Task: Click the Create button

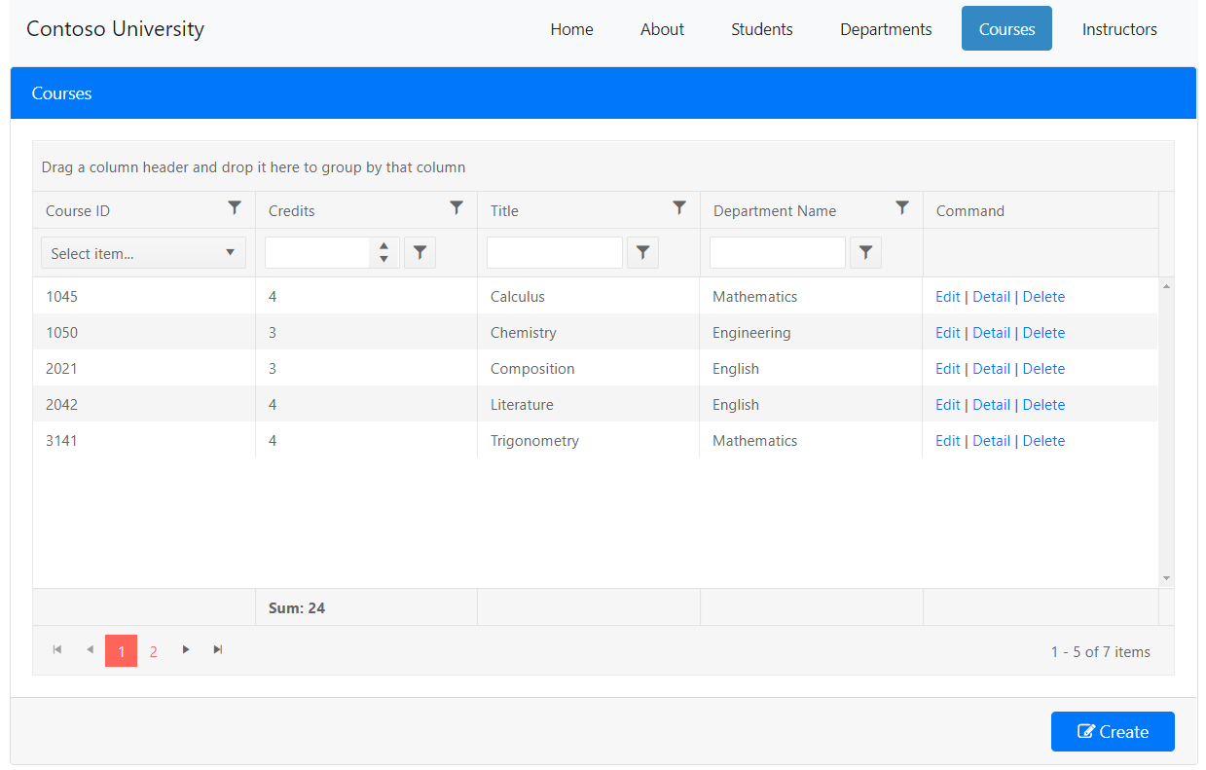Action: 1113,732
